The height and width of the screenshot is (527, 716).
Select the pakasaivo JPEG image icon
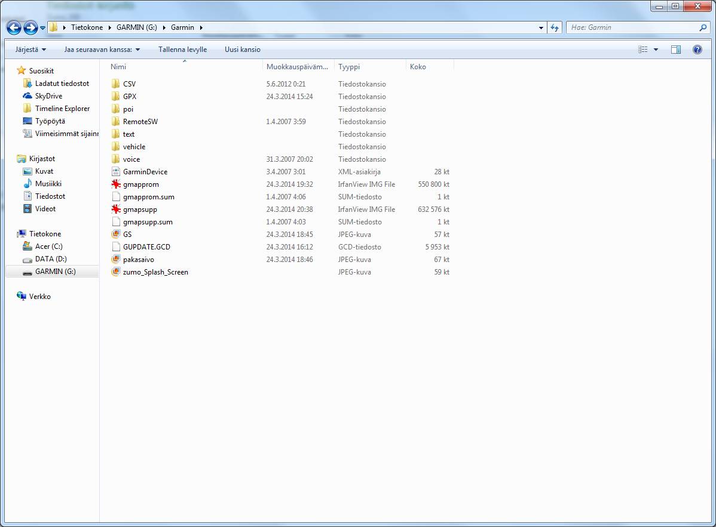click(116, 260)
